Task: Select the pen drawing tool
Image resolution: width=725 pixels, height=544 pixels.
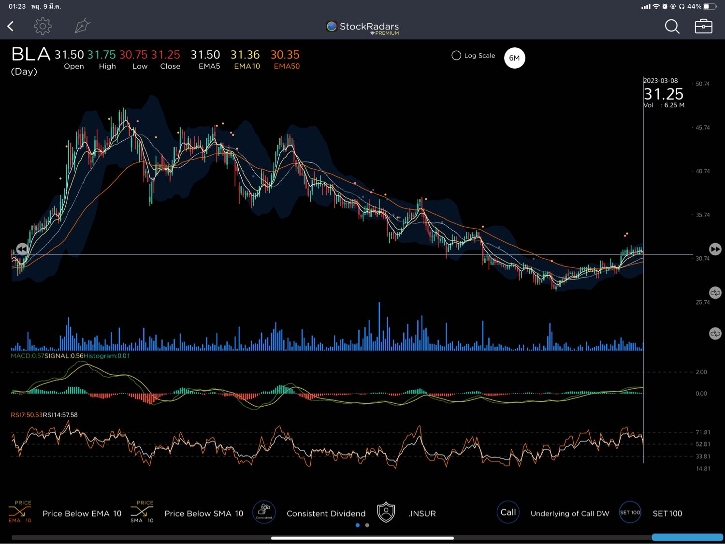Action: point(82,26)
